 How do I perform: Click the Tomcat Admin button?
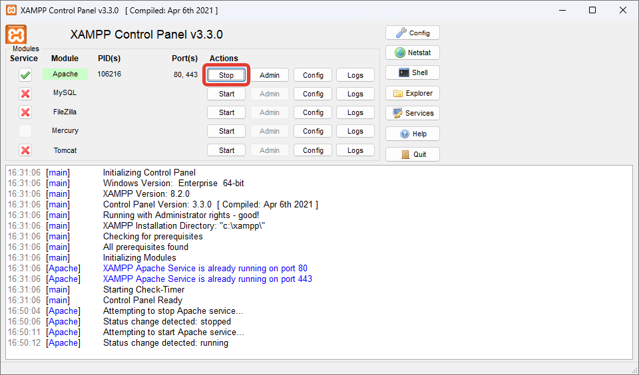point(270,150)
